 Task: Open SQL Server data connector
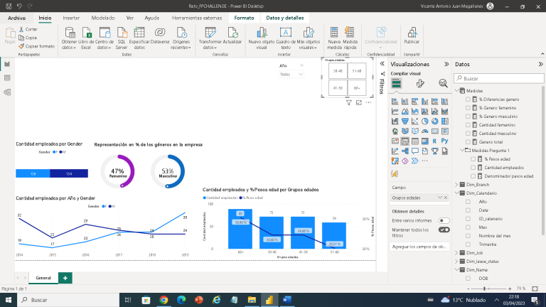coord(122,33)
